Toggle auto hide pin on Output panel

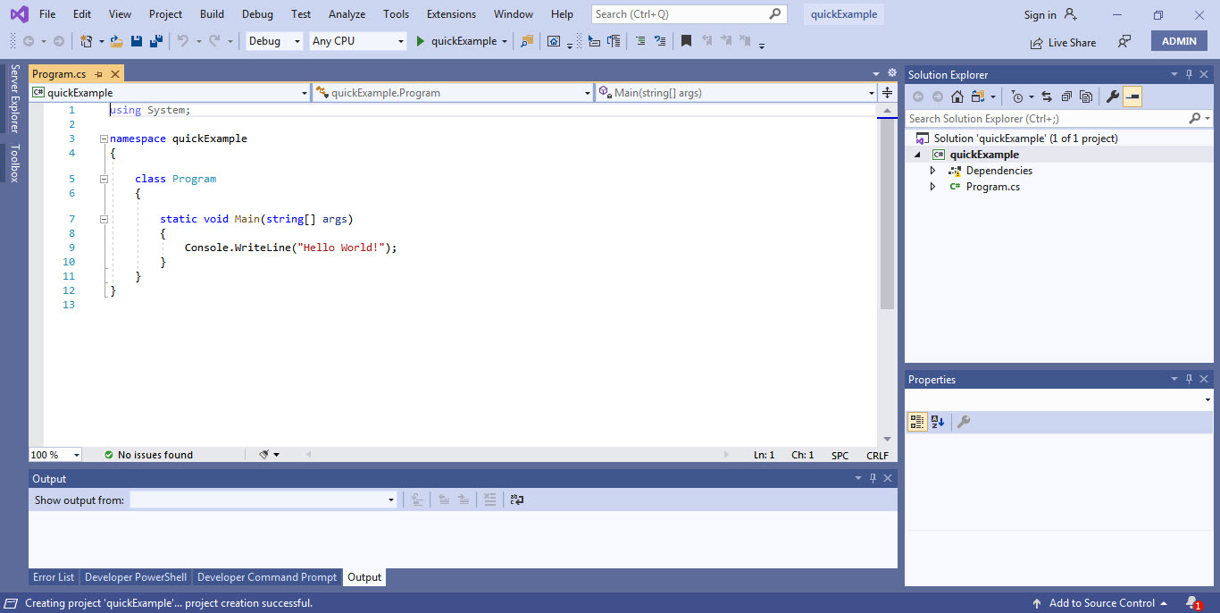(873, 478)
